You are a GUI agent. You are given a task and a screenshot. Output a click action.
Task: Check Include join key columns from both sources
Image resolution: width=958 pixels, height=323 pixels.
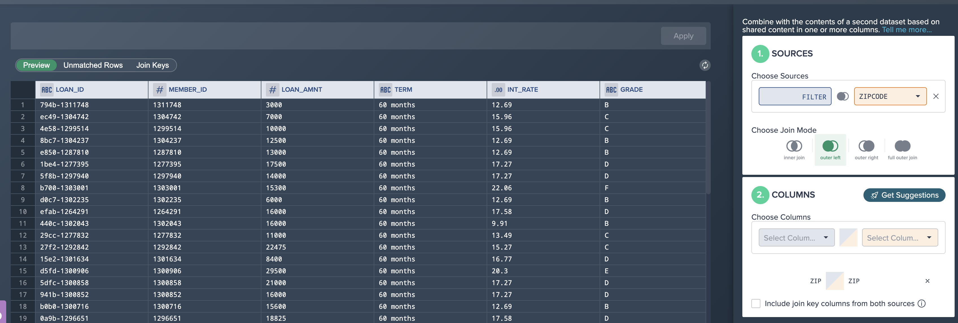(x=756, y=304)
